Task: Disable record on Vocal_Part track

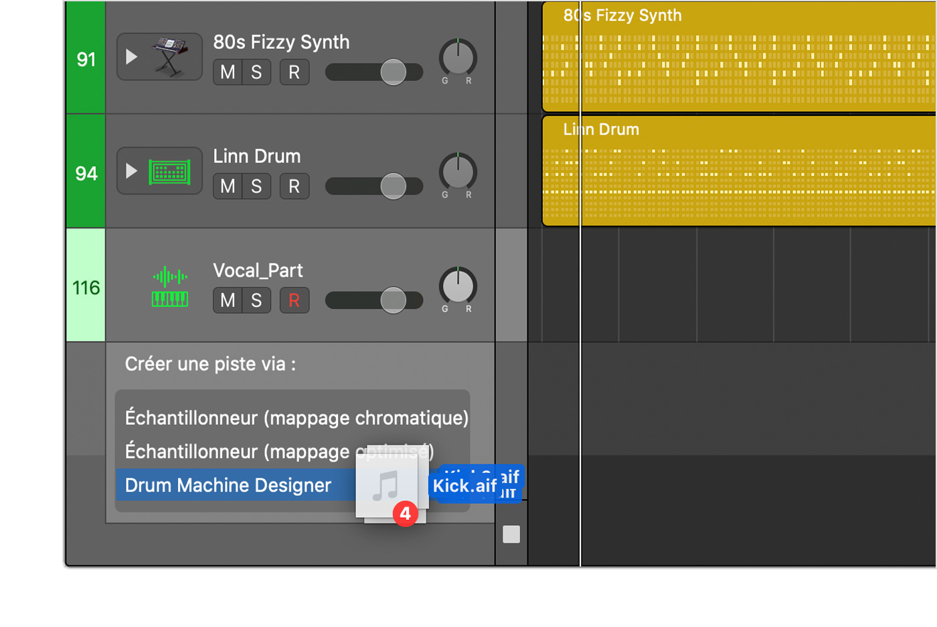Action: (x=294, y=301)
